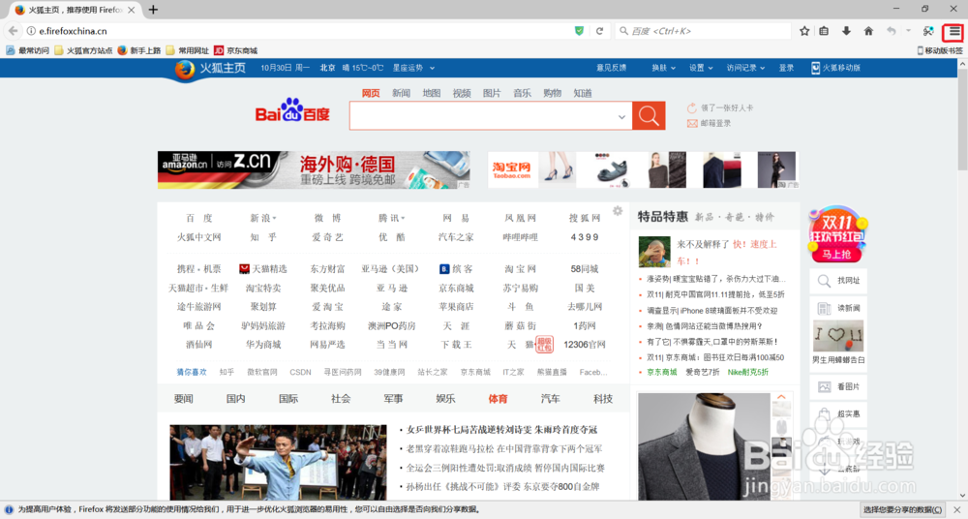The image size is (968, 519).
Task: Select 地图 search category tab
Action: coord(432,93)
